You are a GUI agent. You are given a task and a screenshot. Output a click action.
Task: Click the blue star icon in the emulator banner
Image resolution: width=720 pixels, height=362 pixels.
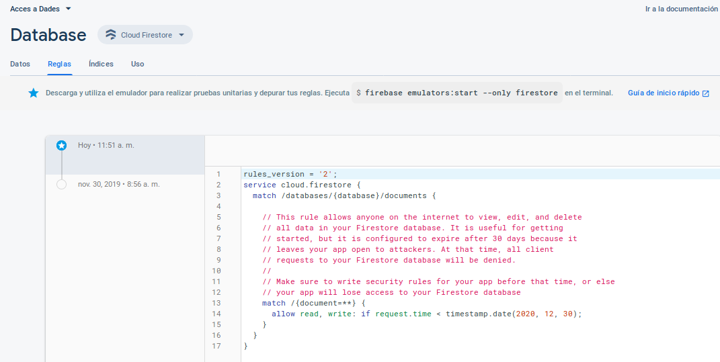tap(34, 93)
